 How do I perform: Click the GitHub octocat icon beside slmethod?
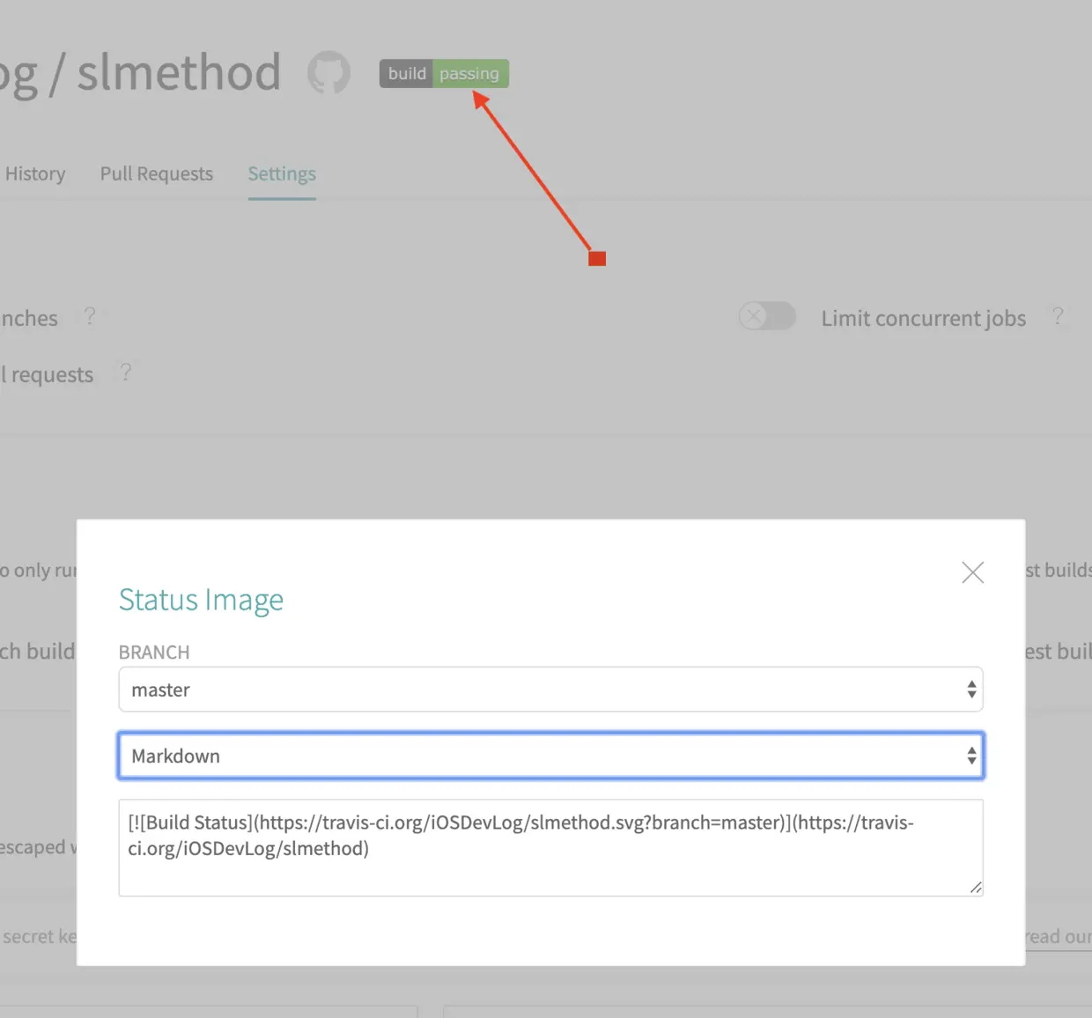pos(328,73)
